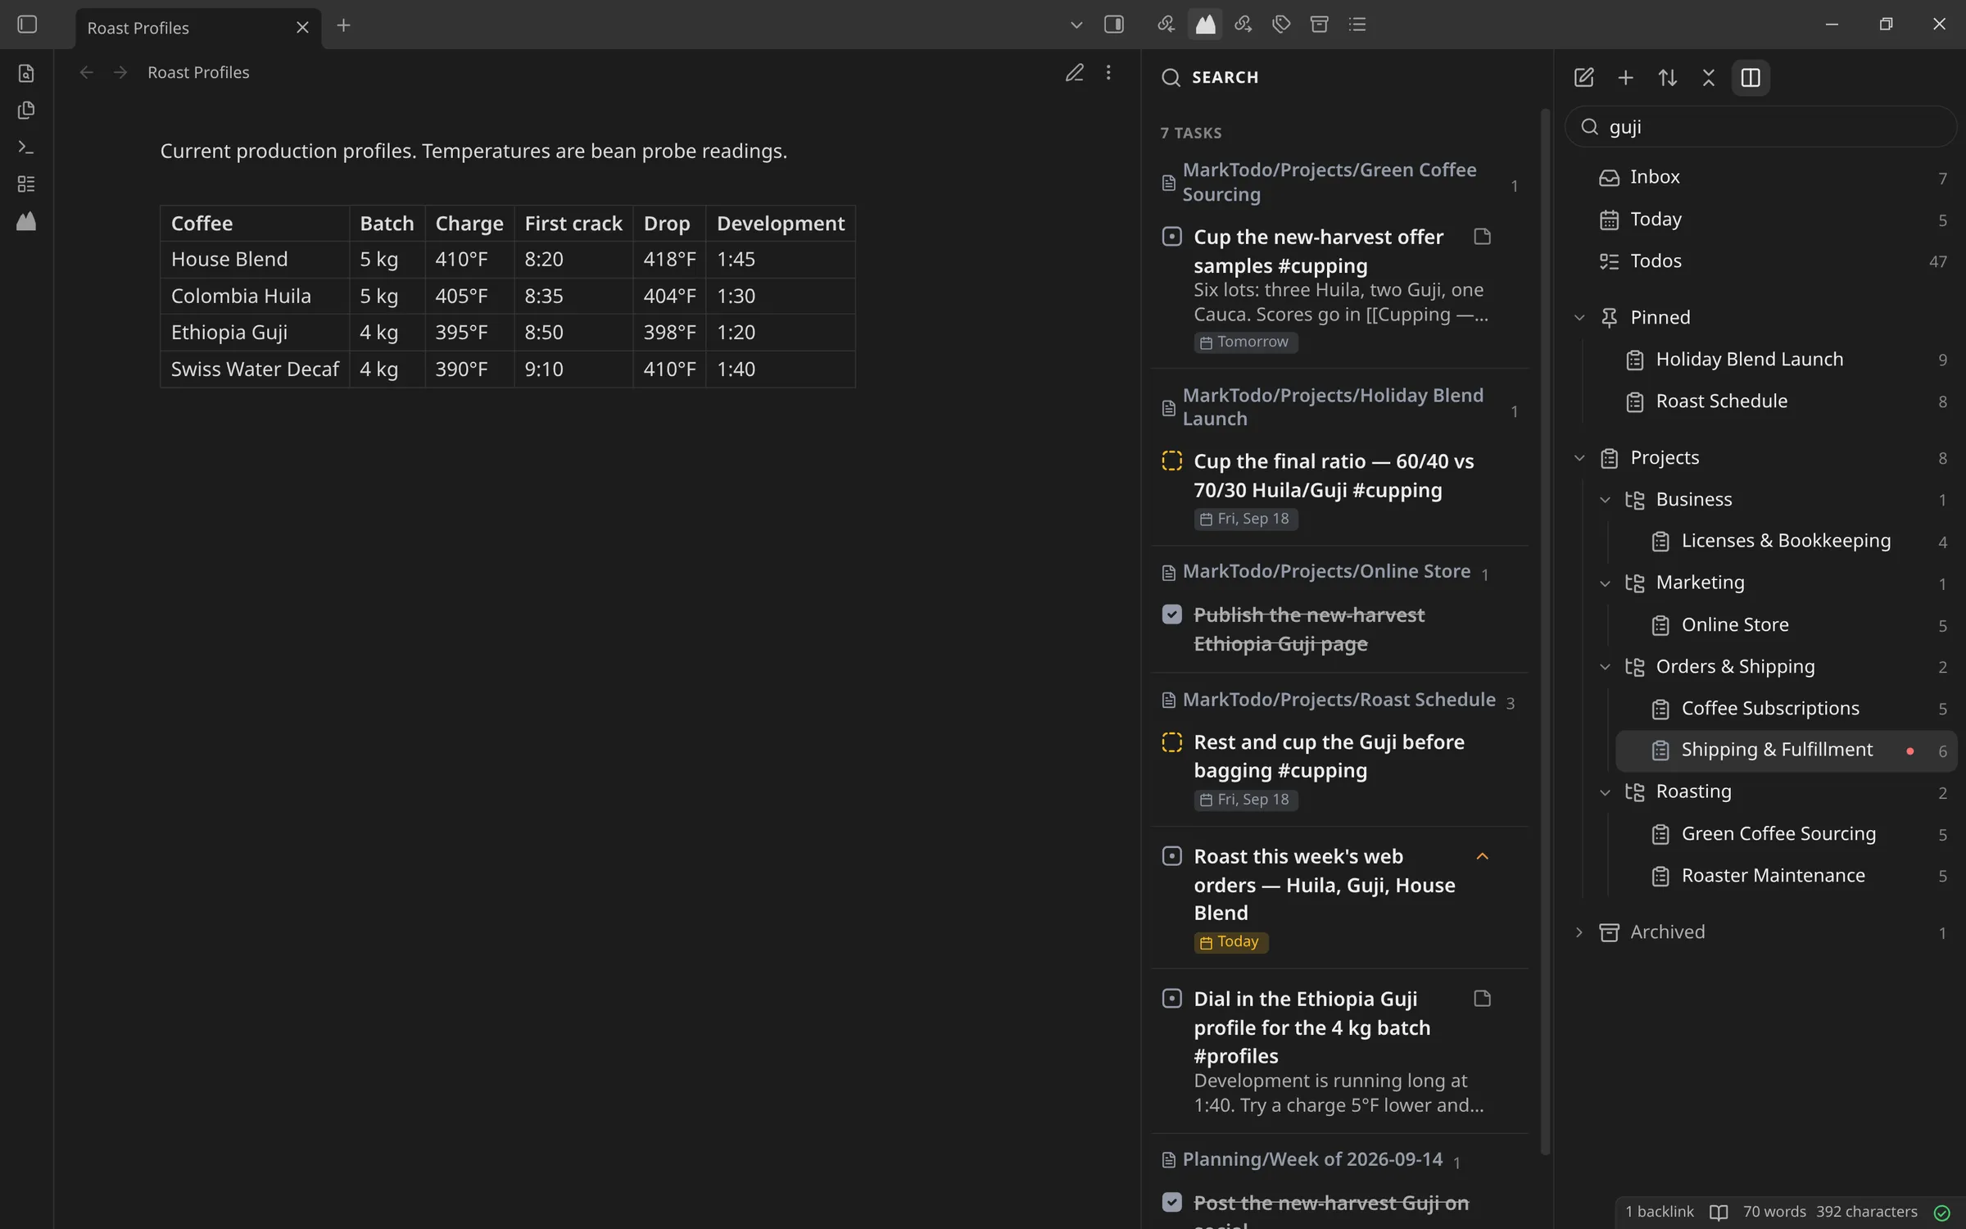Open backlinks tab icon in right sidebar
The image size is (1966, 1229).
pyautogui.click(x=1166, y=25)
